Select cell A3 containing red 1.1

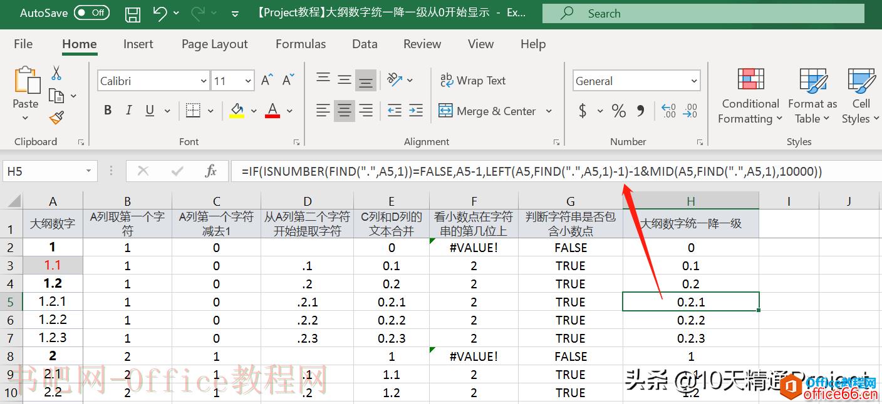click(x=53, y=266)
